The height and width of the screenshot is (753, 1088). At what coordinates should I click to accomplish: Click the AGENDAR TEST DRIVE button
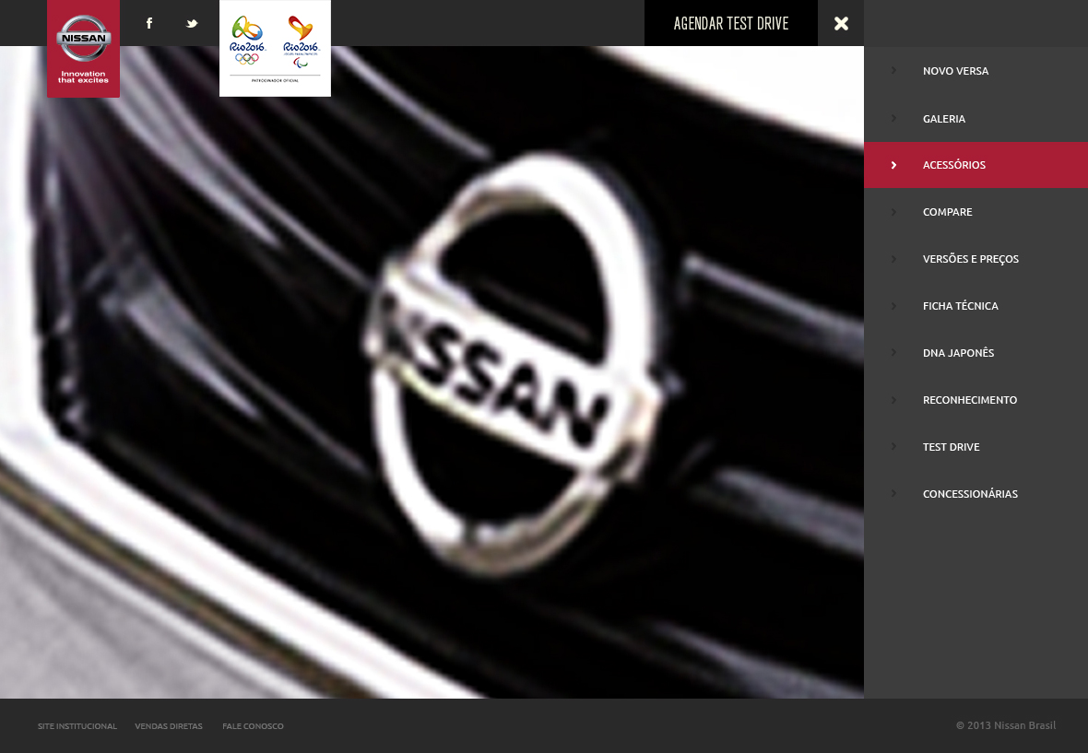[x=730, y=23]
